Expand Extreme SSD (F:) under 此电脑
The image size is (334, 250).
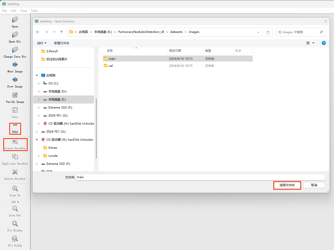coord(39,108)
